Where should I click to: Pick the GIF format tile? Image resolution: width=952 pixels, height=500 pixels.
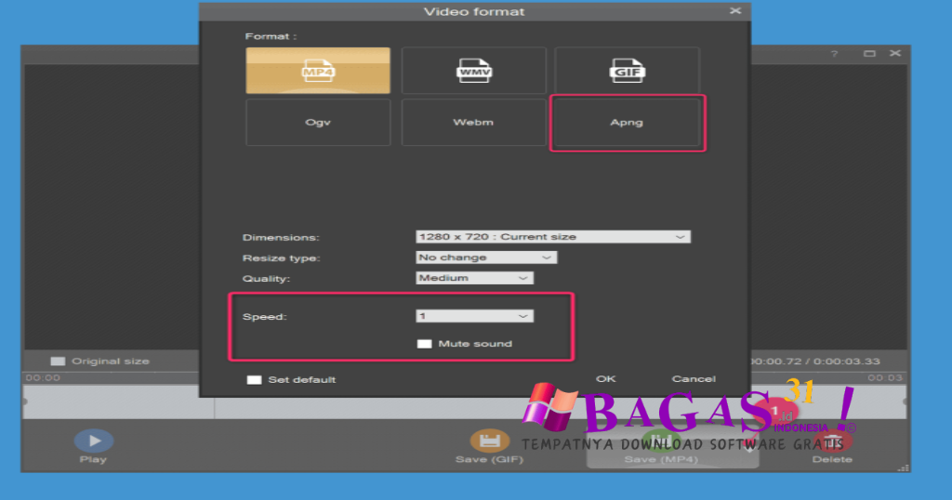(x=628, y=71)
